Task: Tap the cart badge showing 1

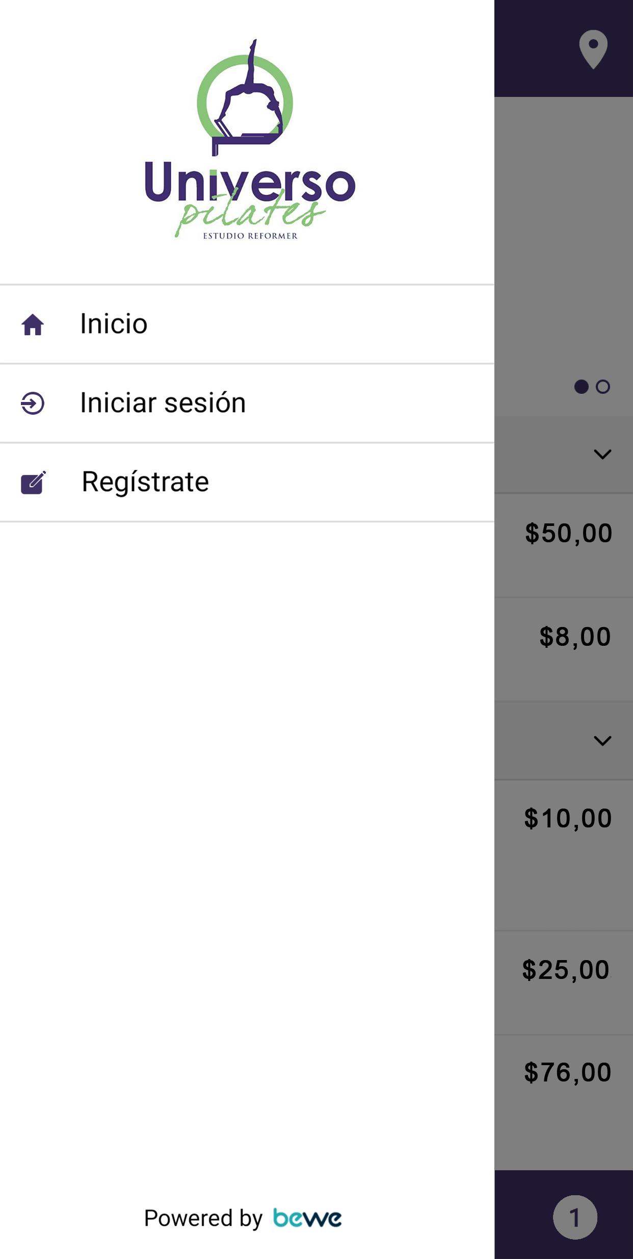Action: point(575,1217)
